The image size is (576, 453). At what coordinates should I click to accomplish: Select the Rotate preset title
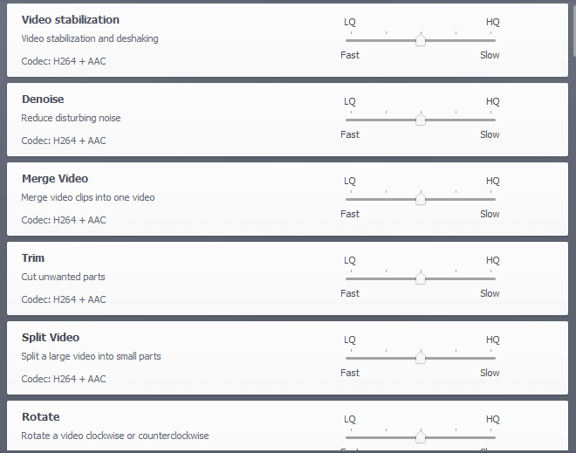[x=40, y=416]
